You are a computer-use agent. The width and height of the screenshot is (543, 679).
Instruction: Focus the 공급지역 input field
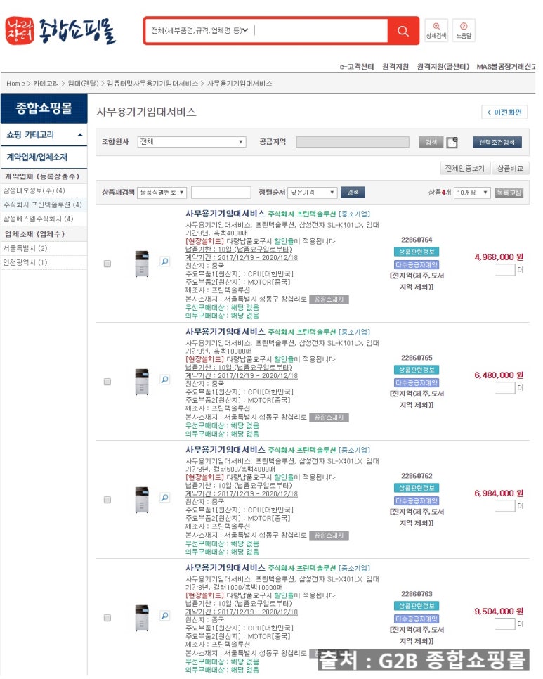pos(352,142)
